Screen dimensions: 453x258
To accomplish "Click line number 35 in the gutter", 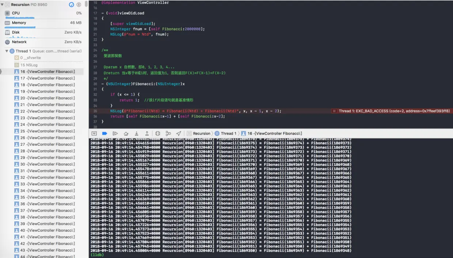I will (95, 111).
